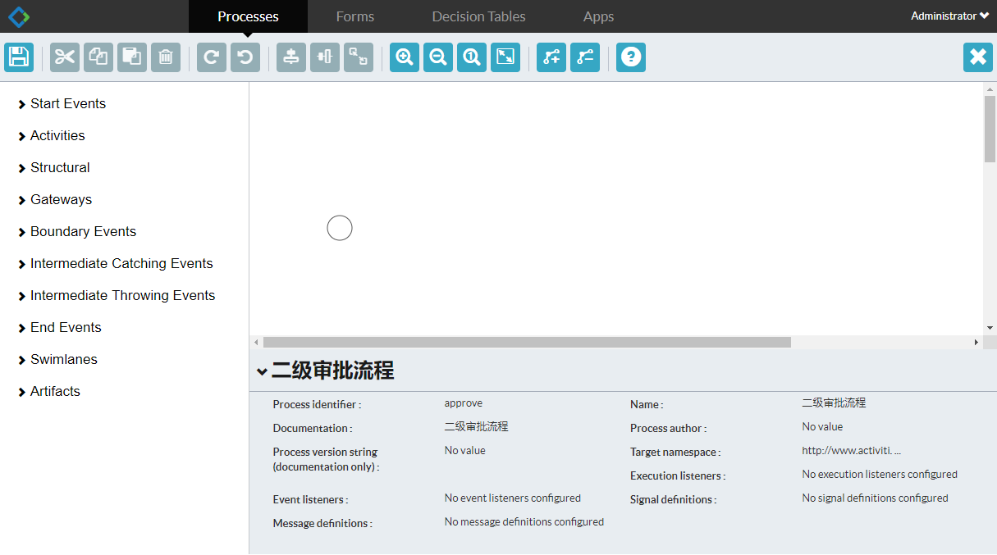Close the editor with the X button
This screenshot has width=997, height=555.
pyautogui.click(x=977, y=57)
